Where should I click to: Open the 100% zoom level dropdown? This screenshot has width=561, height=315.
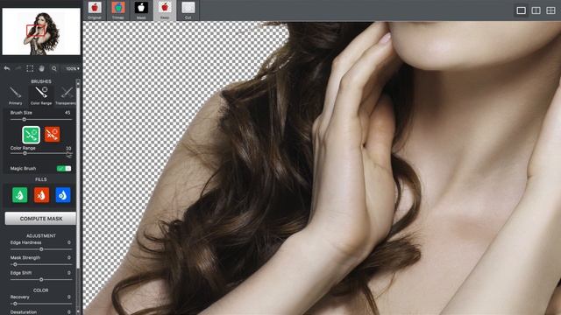[73, 68]
